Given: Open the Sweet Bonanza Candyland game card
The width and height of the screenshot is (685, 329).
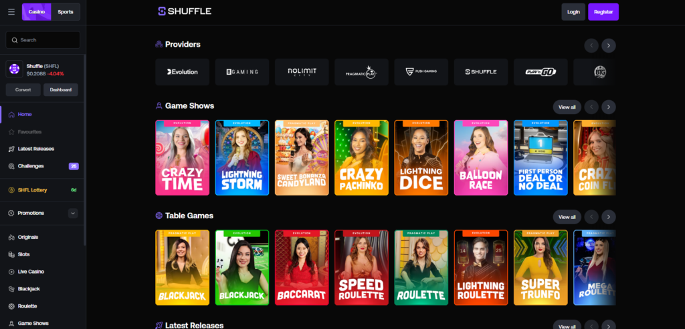Looking at the screenshot, I should click(302, 157).
